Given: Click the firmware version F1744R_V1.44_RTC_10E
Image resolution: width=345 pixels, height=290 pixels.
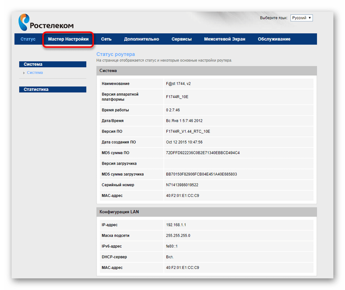Looking at the screenshot, I should pos(188,132).
